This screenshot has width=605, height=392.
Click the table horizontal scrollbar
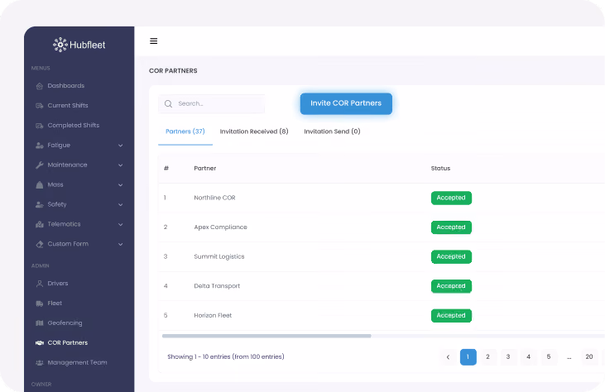point(266,336)
